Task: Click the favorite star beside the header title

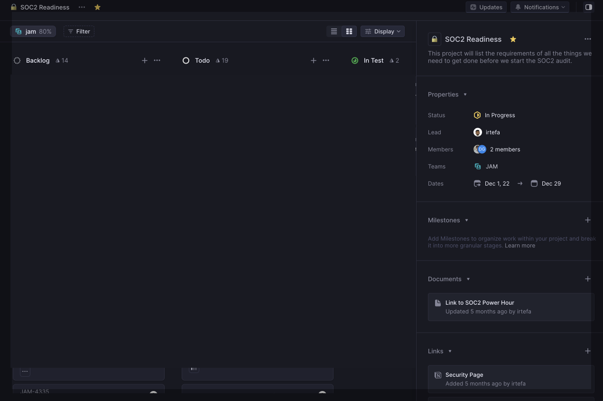Action: (x=97, y=7)
